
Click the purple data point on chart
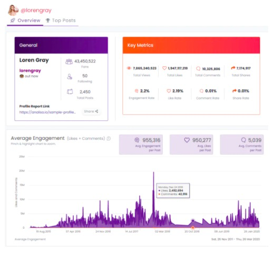(193, 221)
